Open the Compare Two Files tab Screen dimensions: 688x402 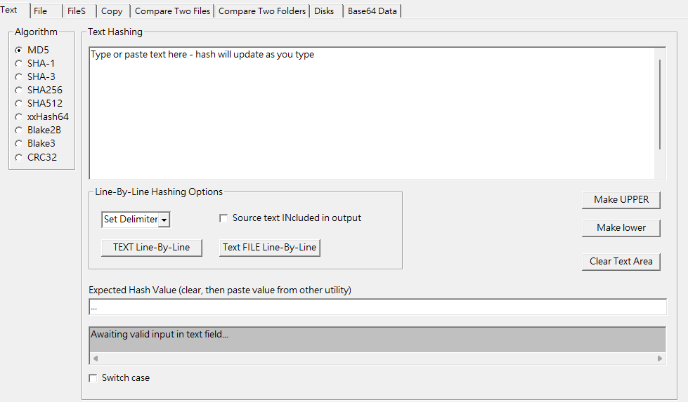(172, 11)
